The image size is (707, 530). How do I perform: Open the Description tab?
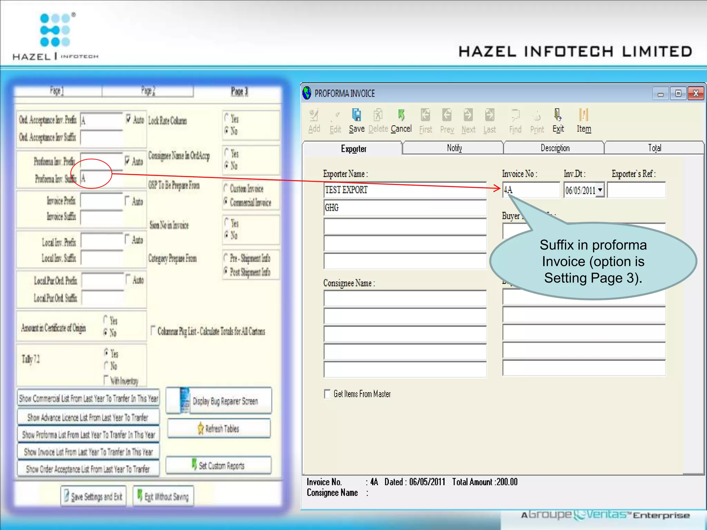[x=554, y=148]
